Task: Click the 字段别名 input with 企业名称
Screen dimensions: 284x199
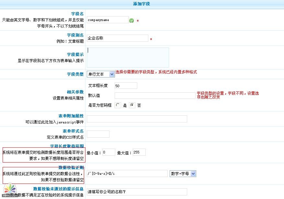Action: (x=117, y=38)
